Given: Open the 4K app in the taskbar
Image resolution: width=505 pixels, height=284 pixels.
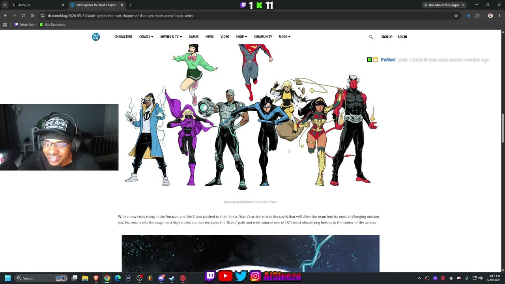Looking at the screenshot, I should (x=129, y=278).
